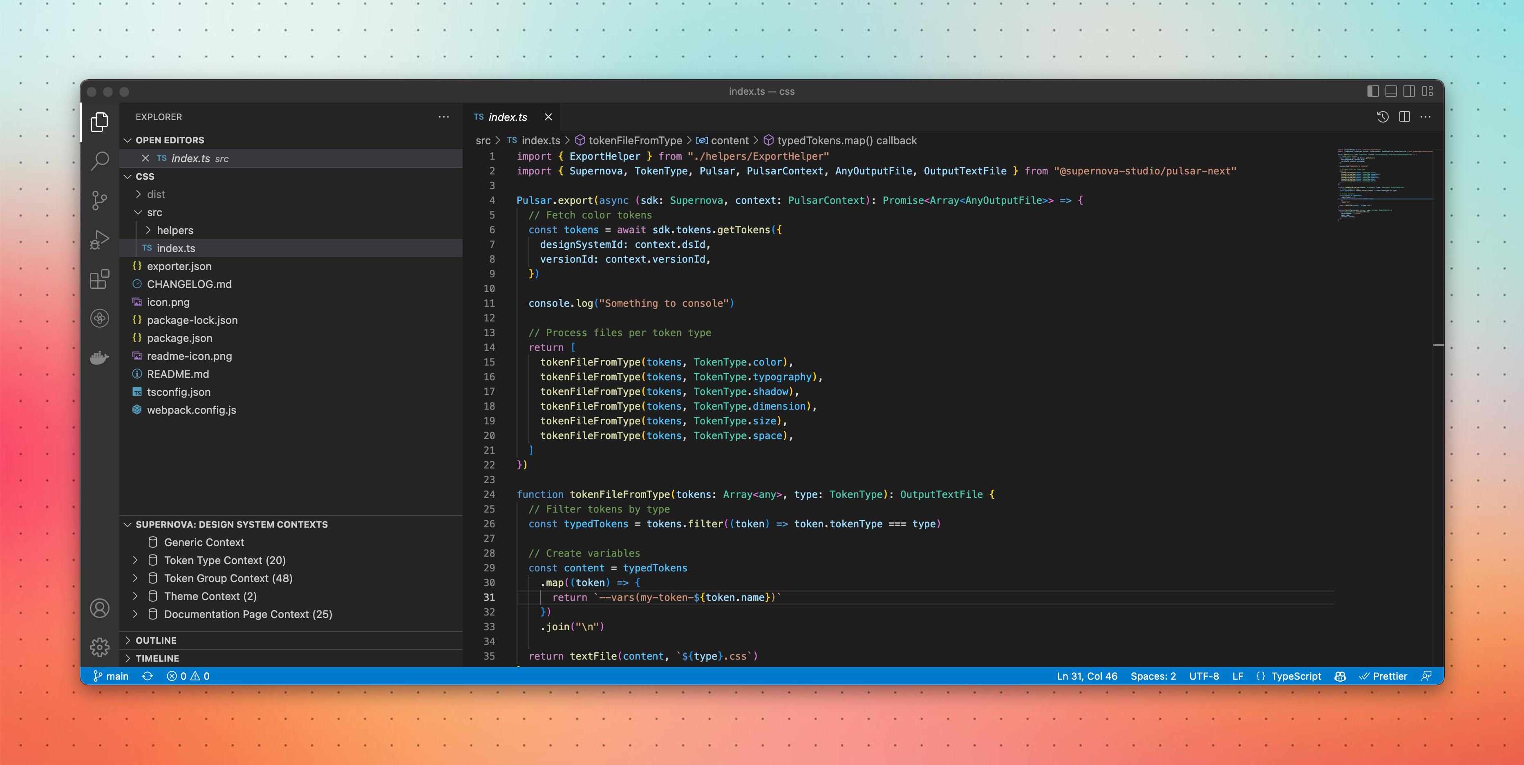The height and width of the screenshot is (765, 1524).
Task: Expand the dist folder
Action: click(156, 194)
